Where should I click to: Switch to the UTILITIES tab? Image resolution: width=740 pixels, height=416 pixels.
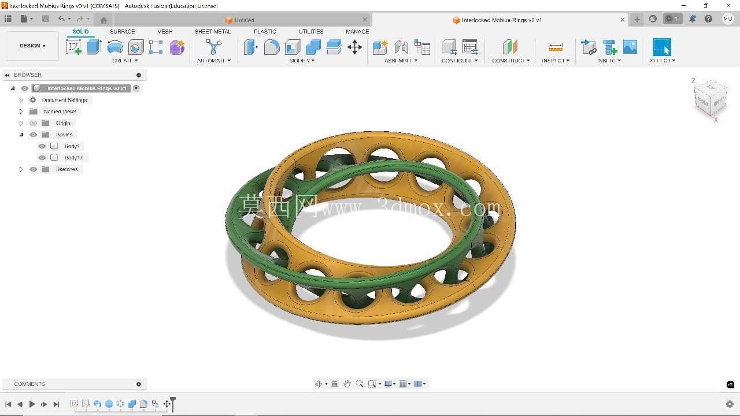point(311,32)
